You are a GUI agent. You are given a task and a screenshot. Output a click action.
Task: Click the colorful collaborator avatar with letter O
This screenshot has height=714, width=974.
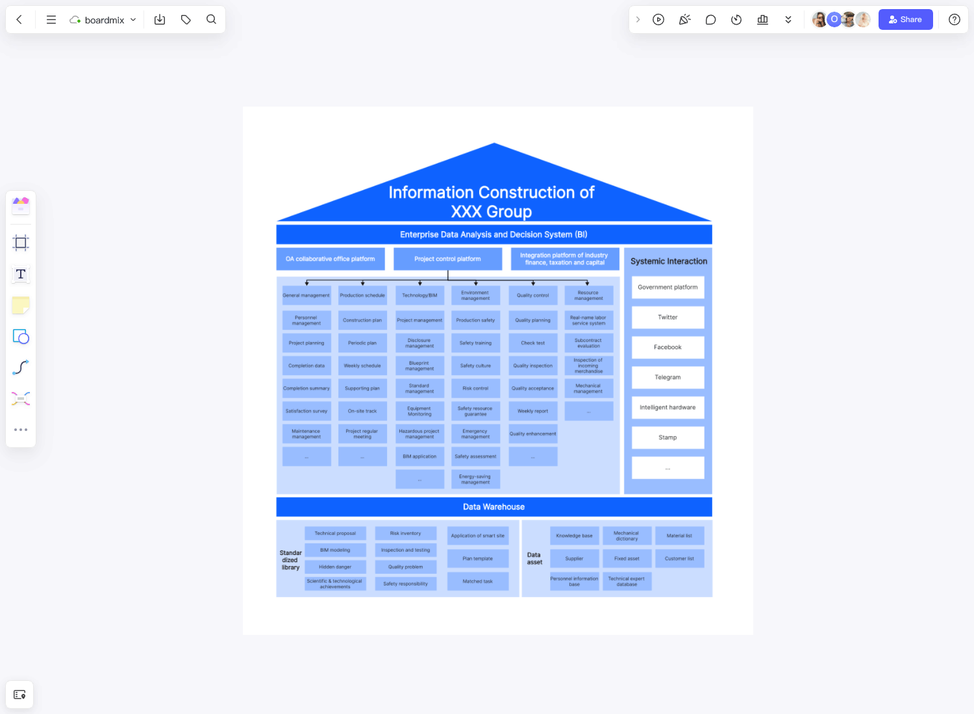click(834, 19)
